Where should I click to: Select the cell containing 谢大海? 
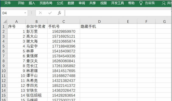click(37, 41)
